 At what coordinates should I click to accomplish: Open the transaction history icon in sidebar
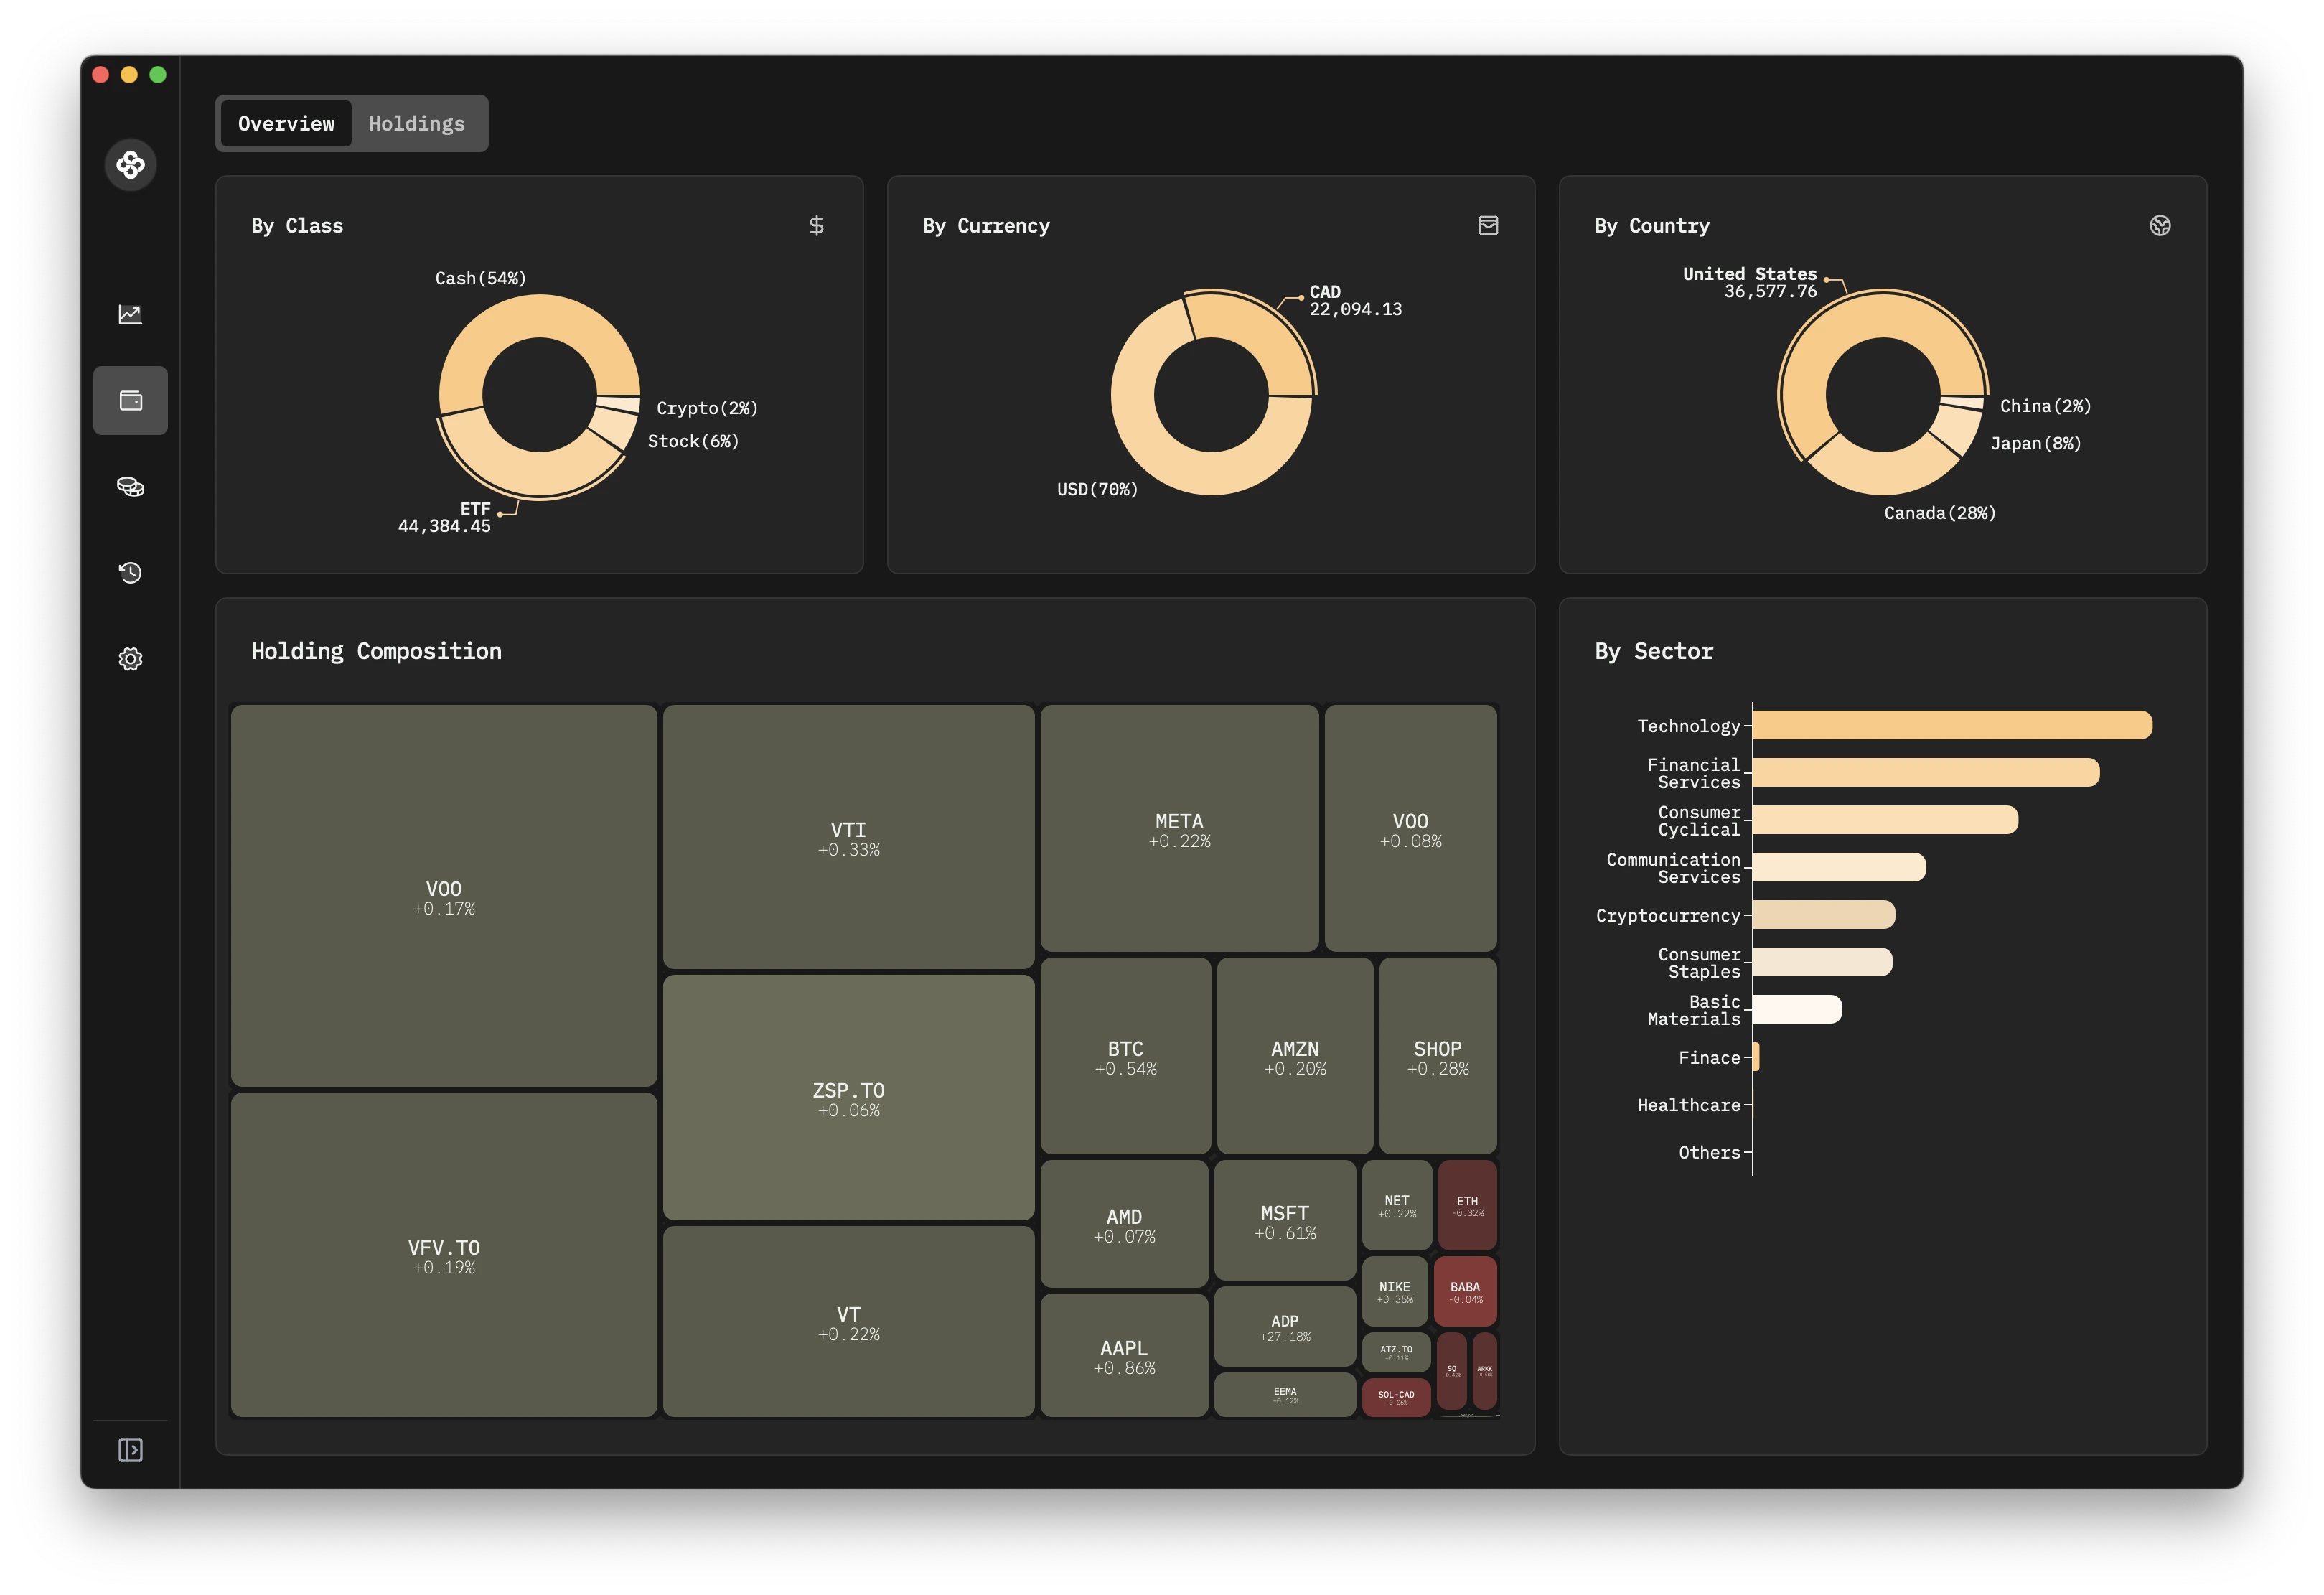click(133, 572)
